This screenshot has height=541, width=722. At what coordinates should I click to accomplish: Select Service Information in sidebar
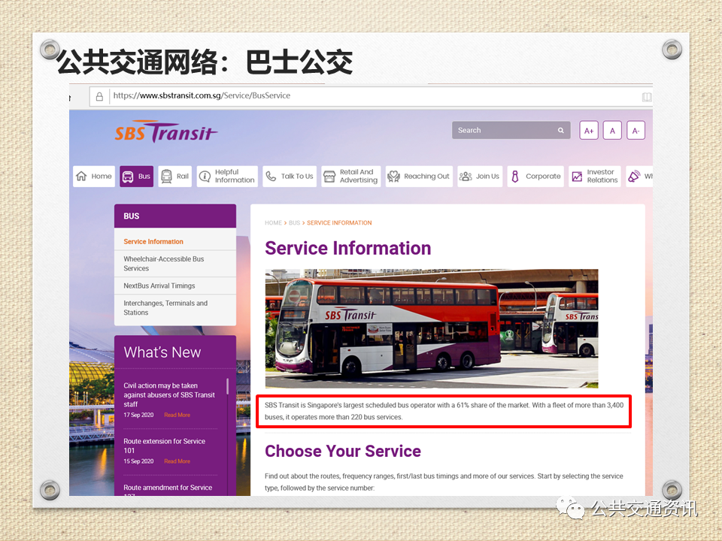pyautogui.click(x=153, y=241)
